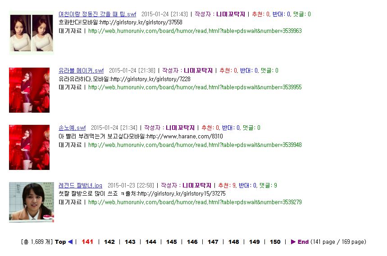Go to page 147
Viewport: 387px width, 256px height.
point(213,242)
